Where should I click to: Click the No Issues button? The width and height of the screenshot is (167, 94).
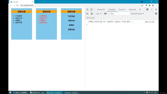[x=90, y=18]
